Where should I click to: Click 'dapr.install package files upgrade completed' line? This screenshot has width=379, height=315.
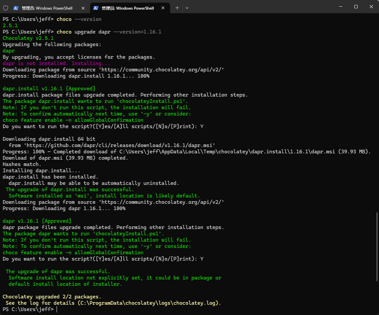click(x=125, y=95)
